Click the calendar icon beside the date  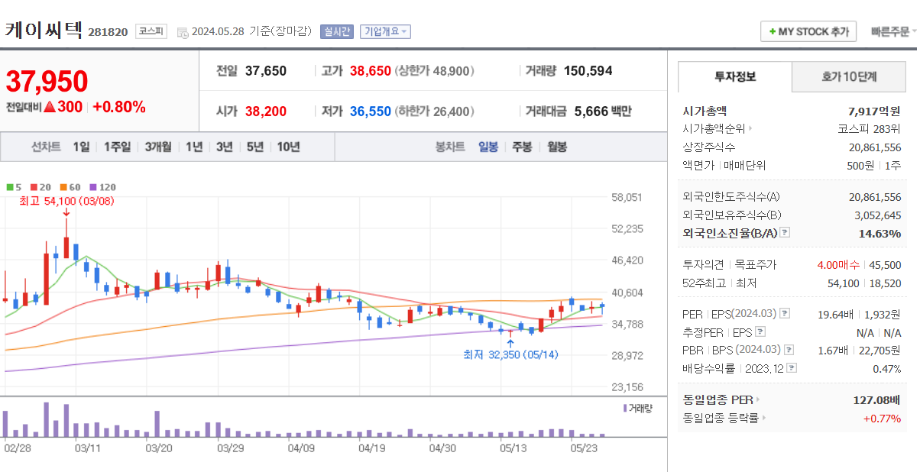[x=182, y=32]
